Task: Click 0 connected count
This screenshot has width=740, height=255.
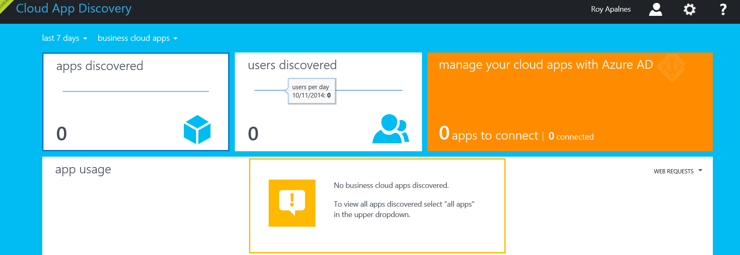Action: click(x=571, y=137)
